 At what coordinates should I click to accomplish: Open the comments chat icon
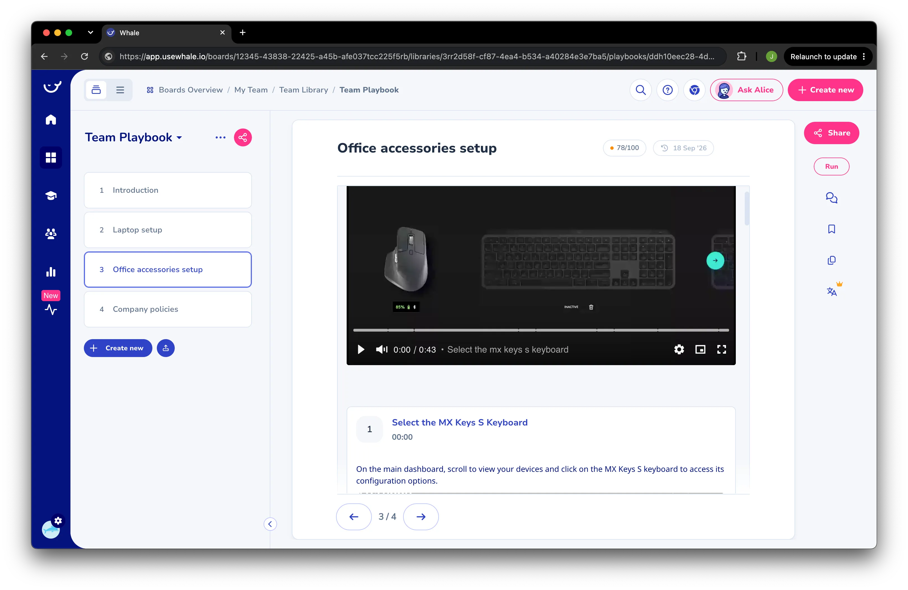pos(831,198)
